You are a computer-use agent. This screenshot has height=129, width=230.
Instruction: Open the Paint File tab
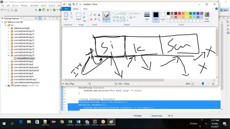66,9
